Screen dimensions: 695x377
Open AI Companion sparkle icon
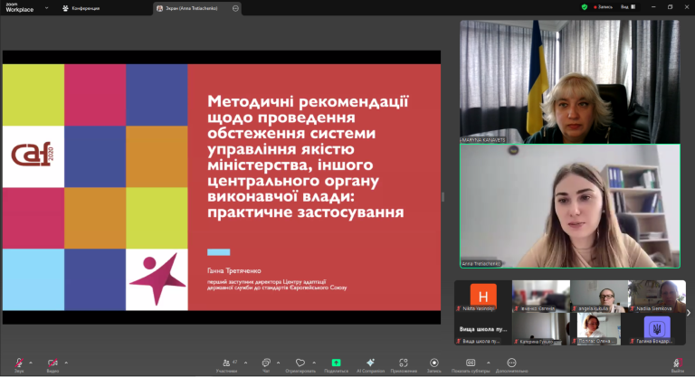click(x=370, y=363)
